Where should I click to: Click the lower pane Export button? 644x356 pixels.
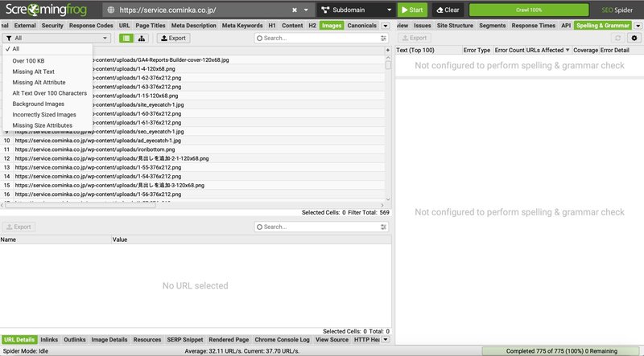[x=19, y=227]
